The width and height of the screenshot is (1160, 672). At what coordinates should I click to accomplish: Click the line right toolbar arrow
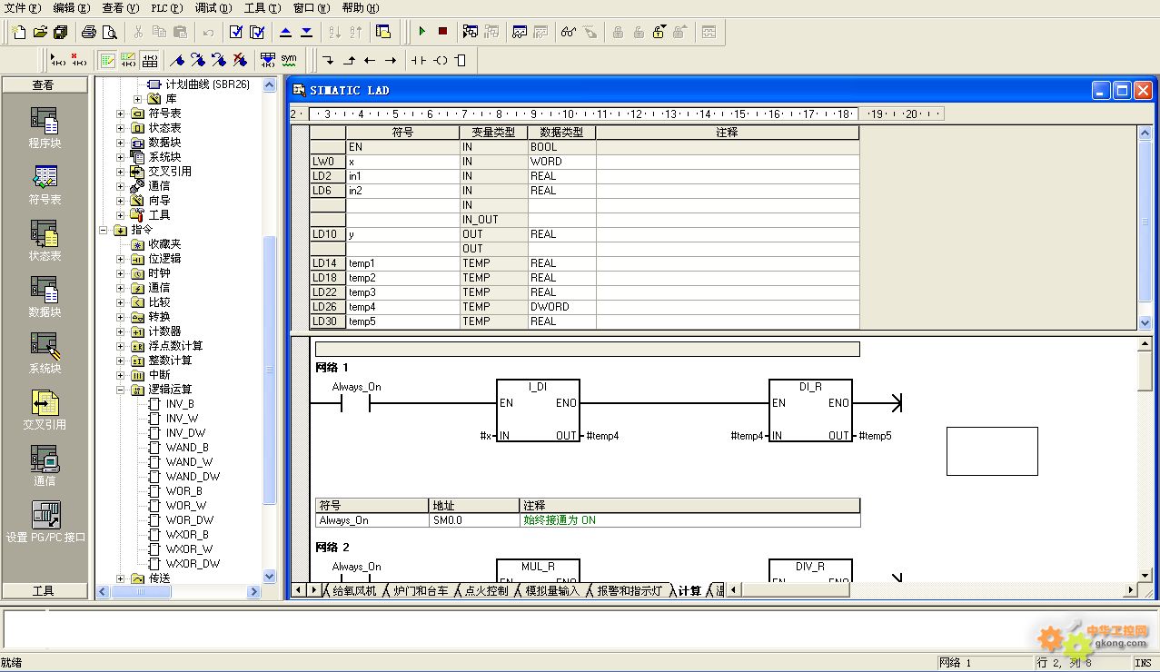tap(391, 61)
